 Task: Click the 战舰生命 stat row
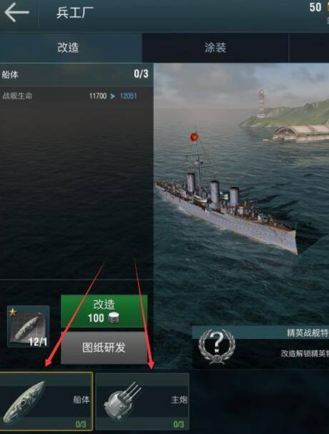click(x=76, y=96)
